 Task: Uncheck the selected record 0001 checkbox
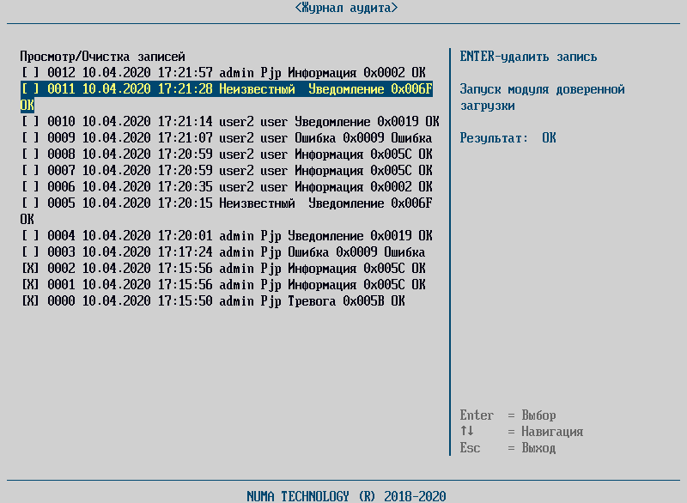click(x=30, y=285)
